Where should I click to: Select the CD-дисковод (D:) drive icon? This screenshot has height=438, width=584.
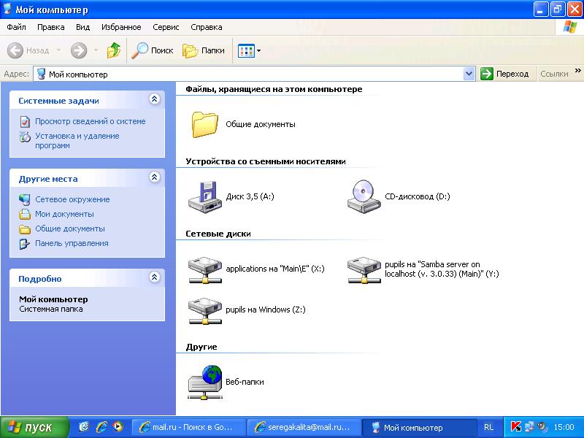point(363,196)
